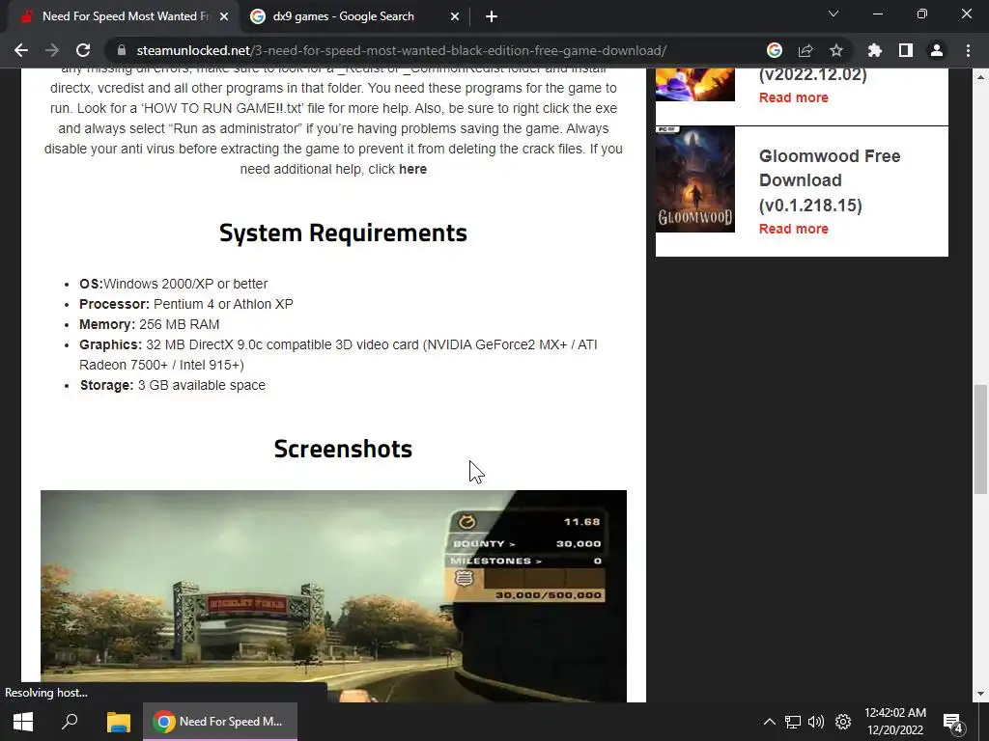Image resolution: width=989 pixels, height=741 pixels.
Task: Click the Screenshots heading
Action: [x=343, y=449]
